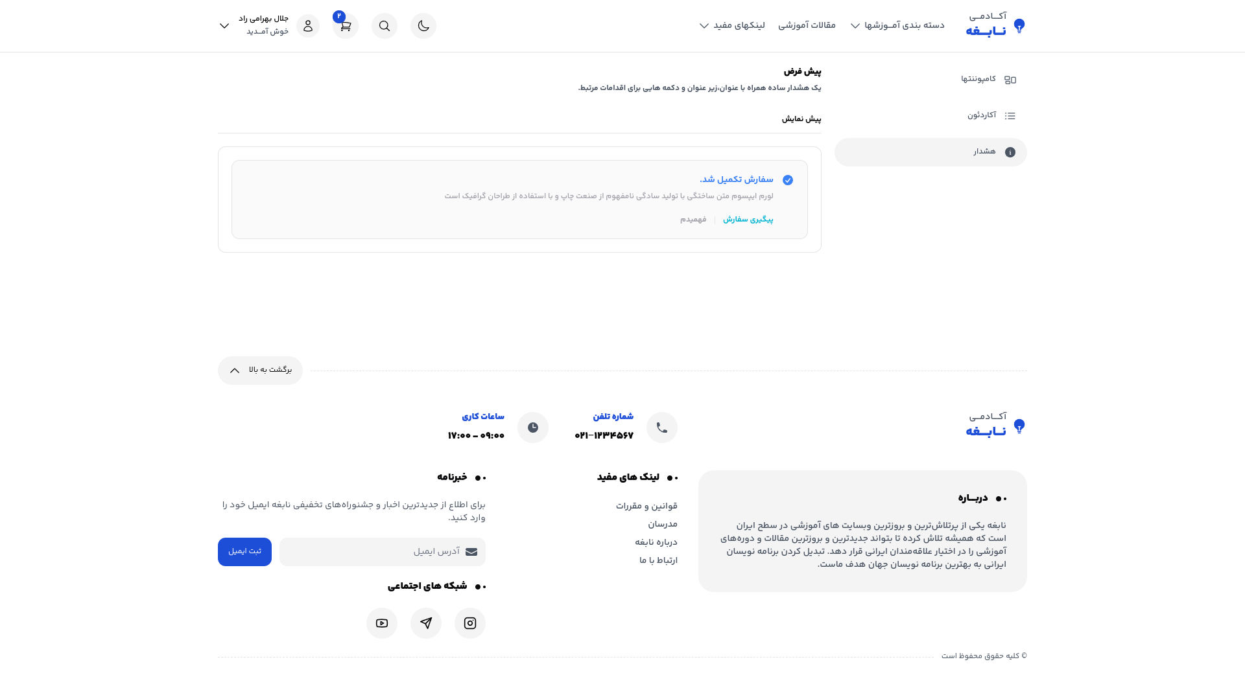Open the YouTube social icon
Screen dimensions: 1245x675
382,623
